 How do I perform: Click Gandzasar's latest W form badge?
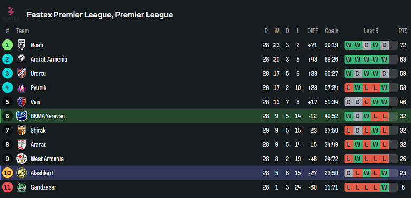point(384,187)
